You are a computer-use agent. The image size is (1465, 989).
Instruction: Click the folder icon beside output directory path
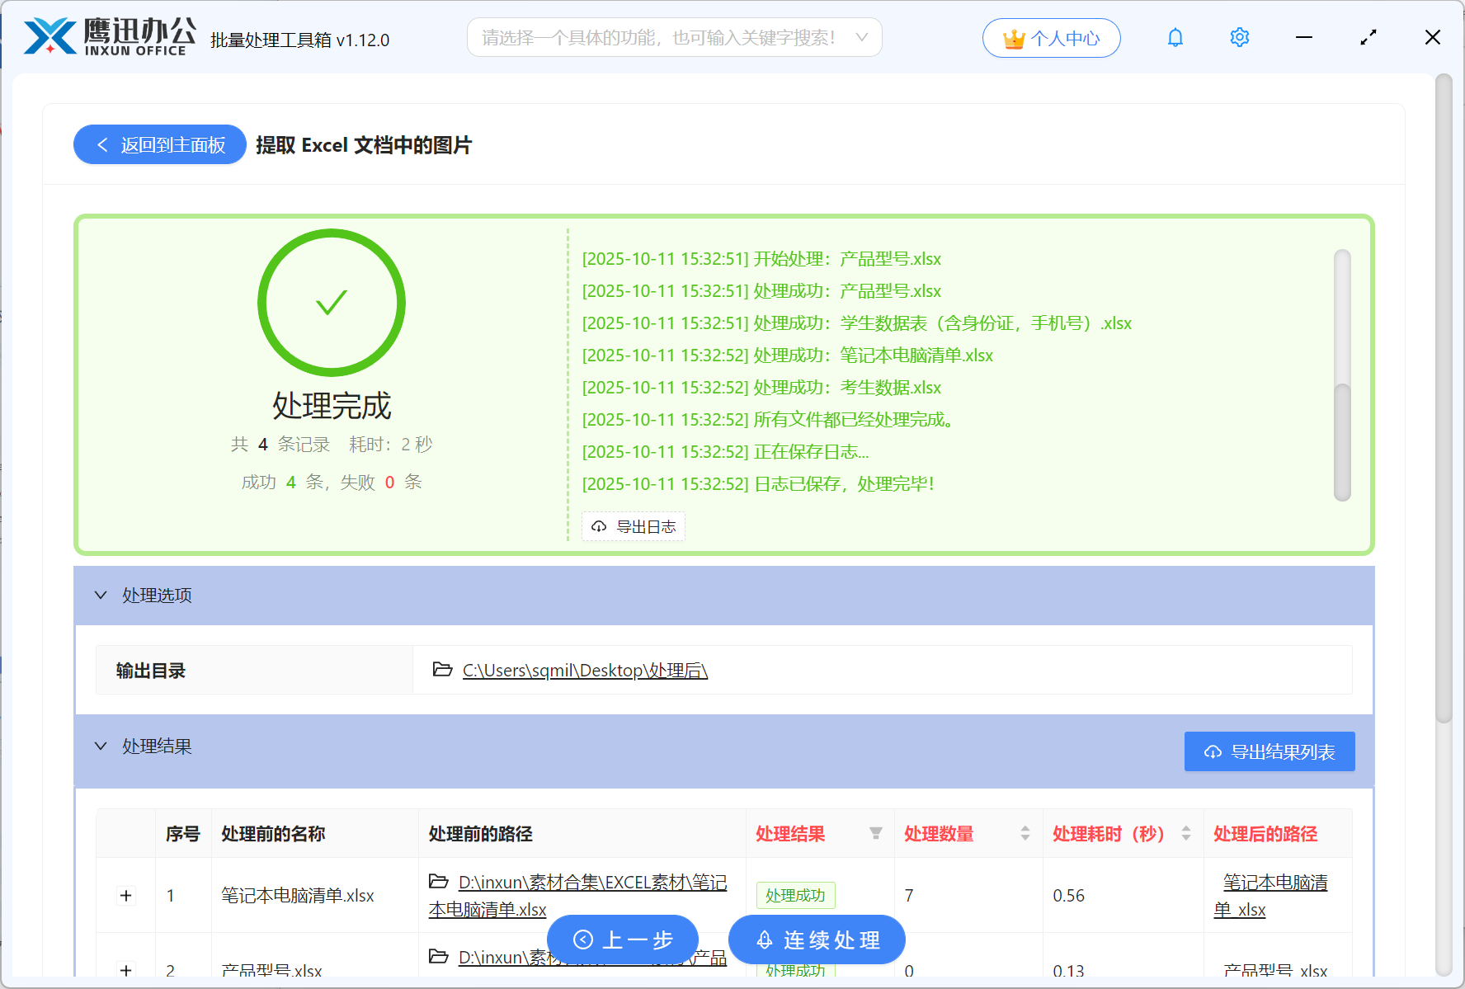[442, 670]
